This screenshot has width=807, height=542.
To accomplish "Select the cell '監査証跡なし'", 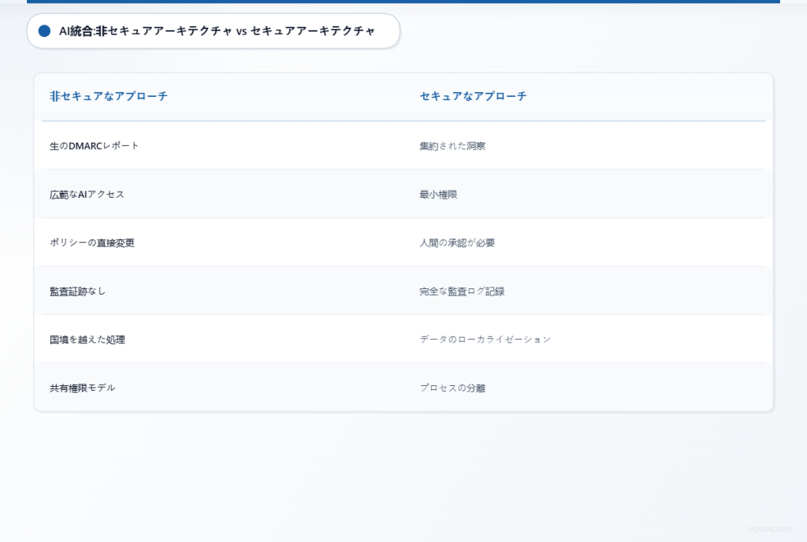I will [78, 291].
